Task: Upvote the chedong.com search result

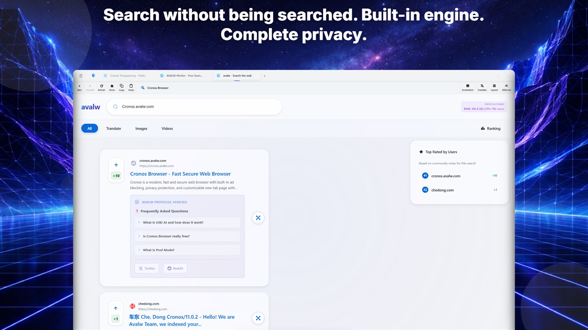Action: [x=116, y=308]
